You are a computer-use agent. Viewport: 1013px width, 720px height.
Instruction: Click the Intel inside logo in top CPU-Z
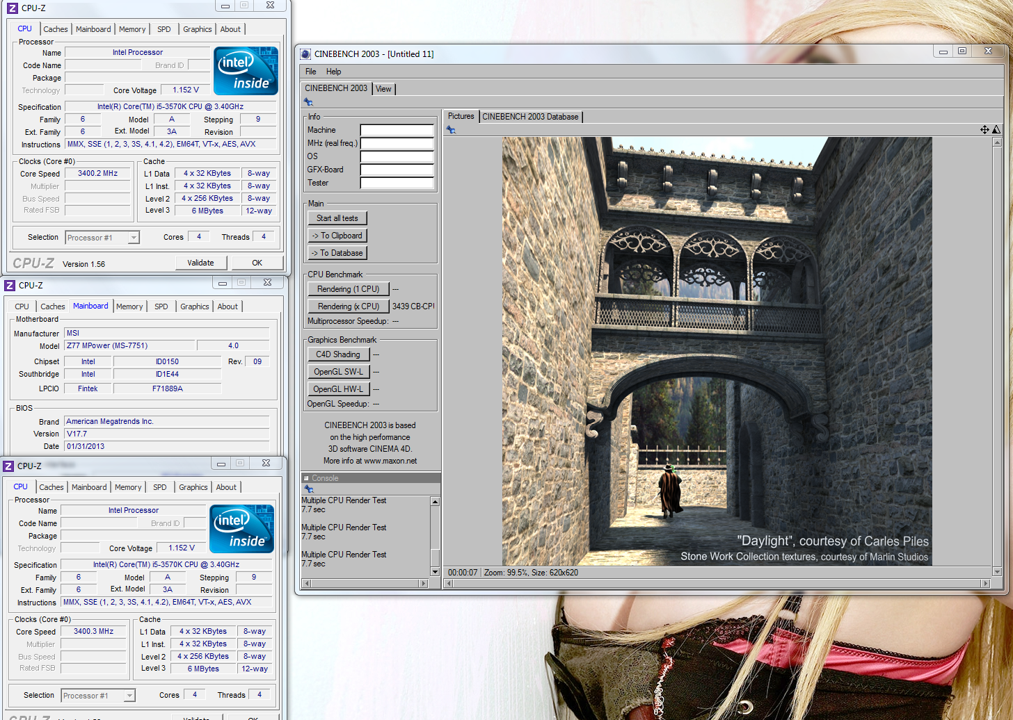[x=246, y=71]
